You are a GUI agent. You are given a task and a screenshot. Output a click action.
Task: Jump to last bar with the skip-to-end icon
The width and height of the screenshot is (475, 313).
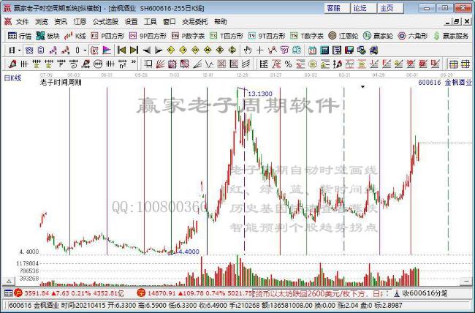point(134,50)
